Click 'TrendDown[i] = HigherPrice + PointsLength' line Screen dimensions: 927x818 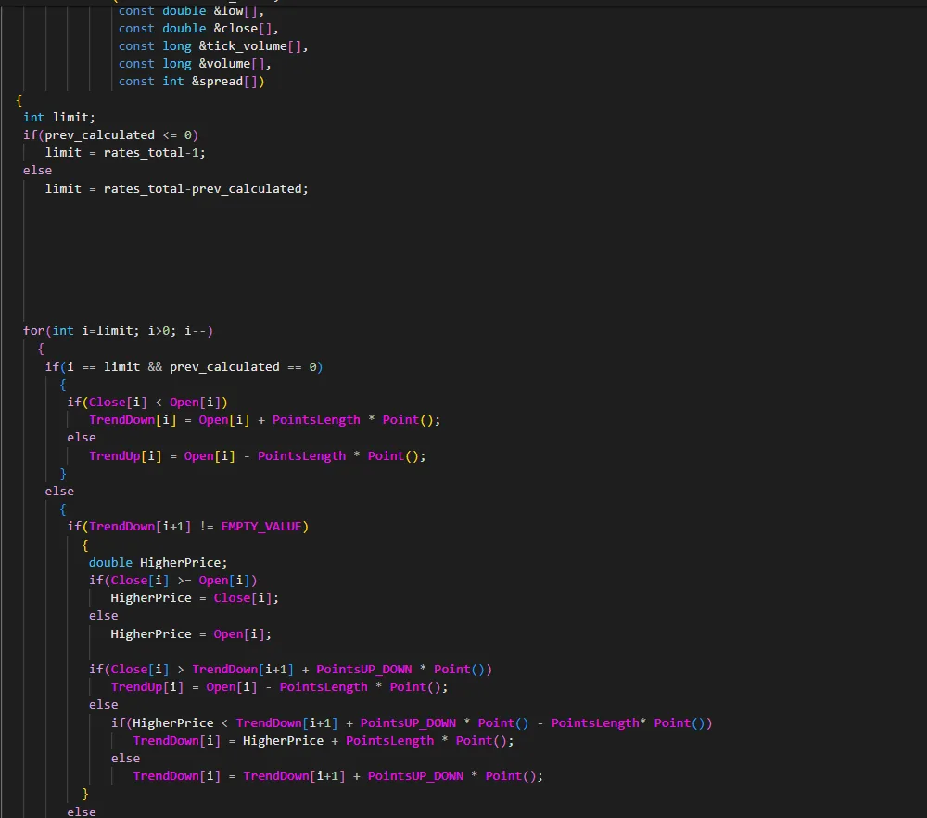click(x=323, y=740)
